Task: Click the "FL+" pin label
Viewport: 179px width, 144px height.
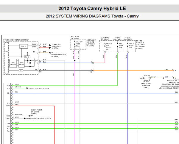Action: tap(8, 131)
